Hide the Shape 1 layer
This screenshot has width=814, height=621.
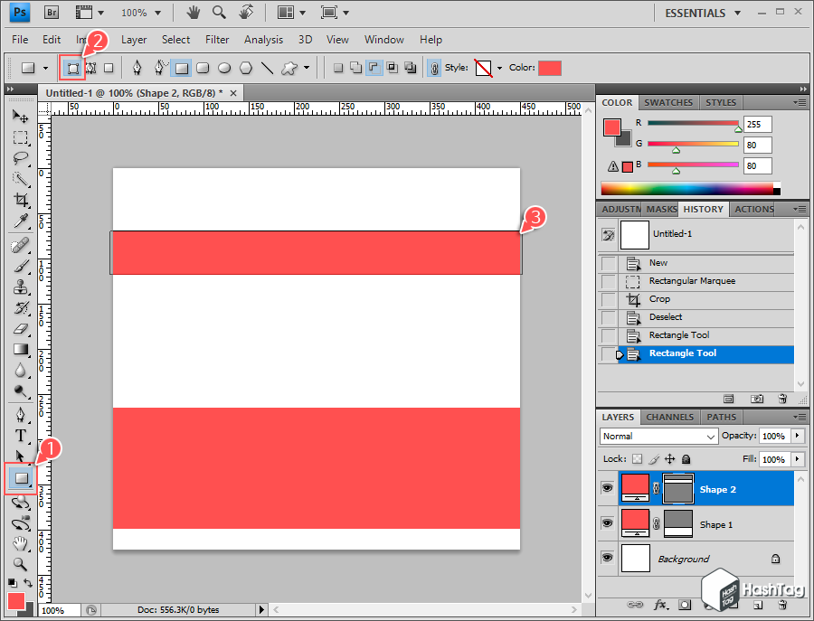607,524
